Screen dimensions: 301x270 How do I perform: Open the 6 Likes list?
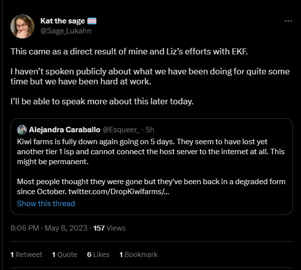98,254
